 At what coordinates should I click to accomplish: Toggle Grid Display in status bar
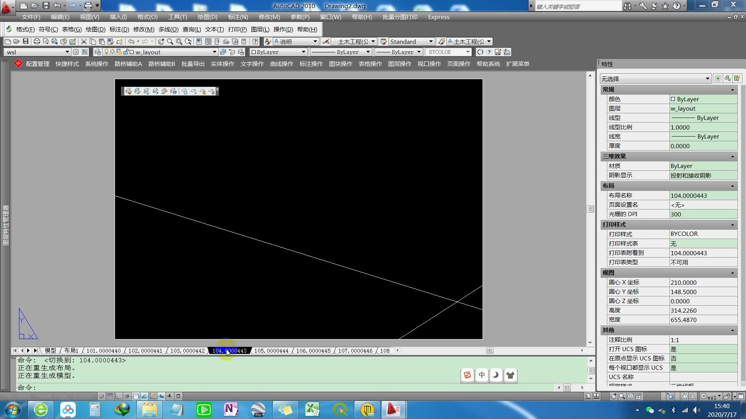click(110, 396)
